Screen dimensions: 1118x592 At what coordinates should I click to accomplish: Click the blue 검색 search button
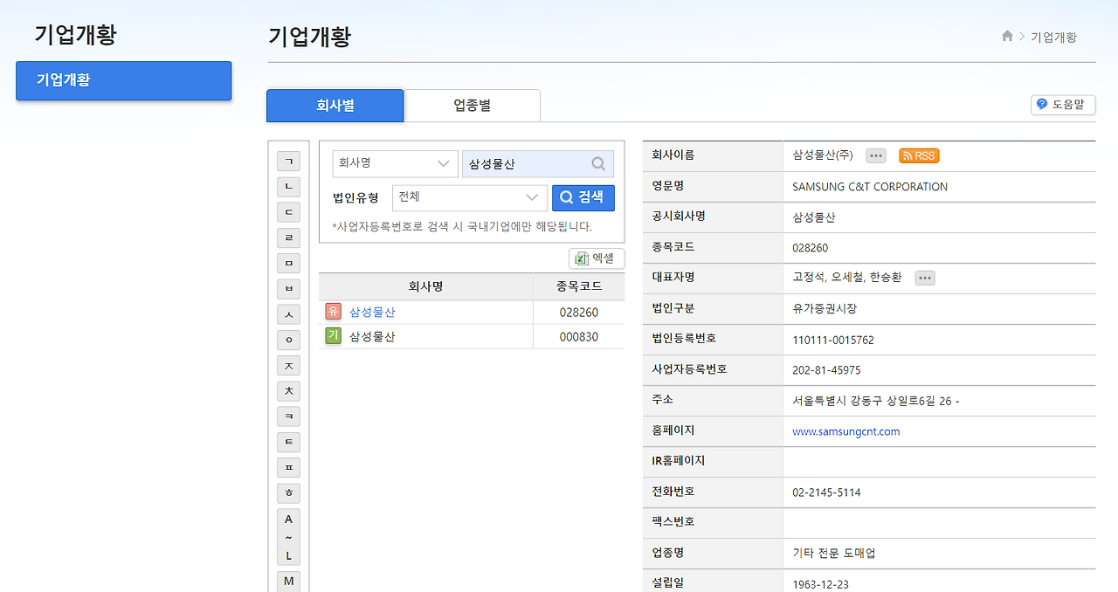pos(583,197)
